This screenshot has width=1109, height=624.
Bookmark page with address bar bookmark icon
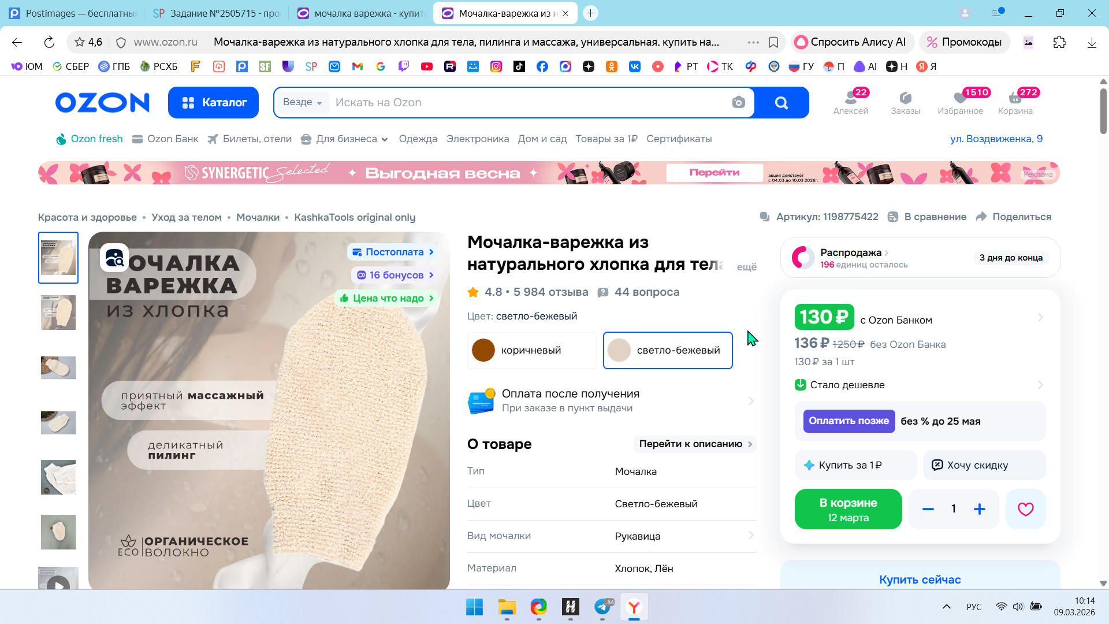click(773, 42)
